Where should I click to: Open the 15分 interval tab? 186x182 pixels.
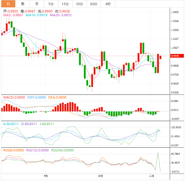coord(65,4)
